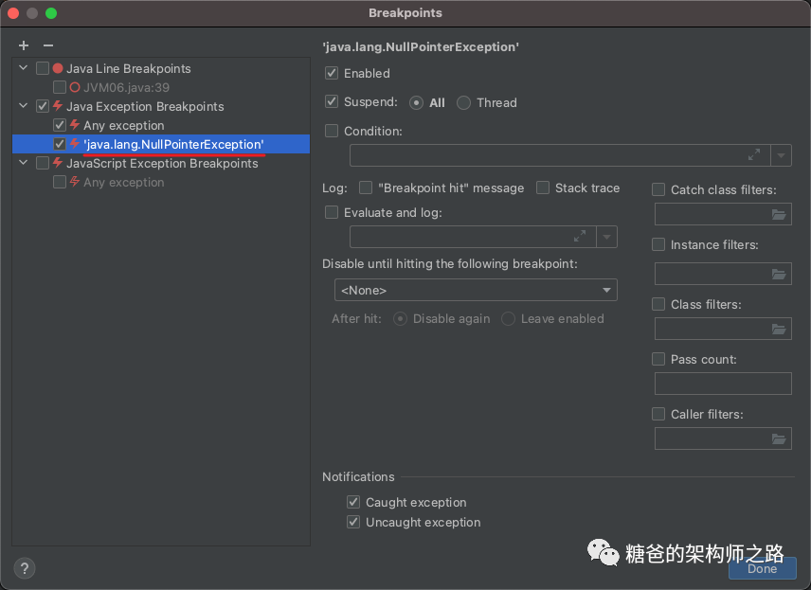Screen dimensions: 811x590
Task: Click the minus icon to remove breakpoint
Action: click(x=48, y=45)
